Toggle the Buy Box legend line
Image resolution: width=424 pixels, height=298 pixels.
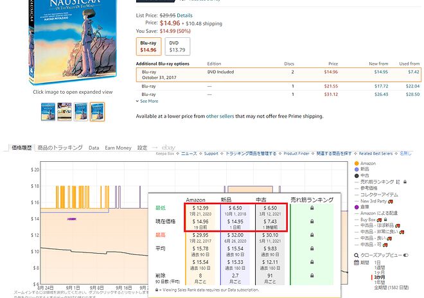click(365, 220)
